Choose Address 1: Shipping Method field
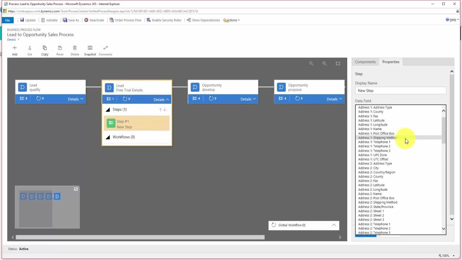The height and width of the screenshot is (260, 462). 398,138
